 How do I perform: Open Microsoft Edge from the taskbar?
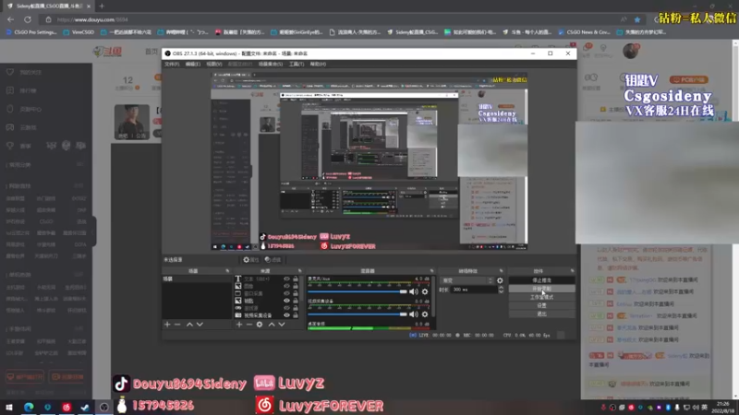(29, 407)
